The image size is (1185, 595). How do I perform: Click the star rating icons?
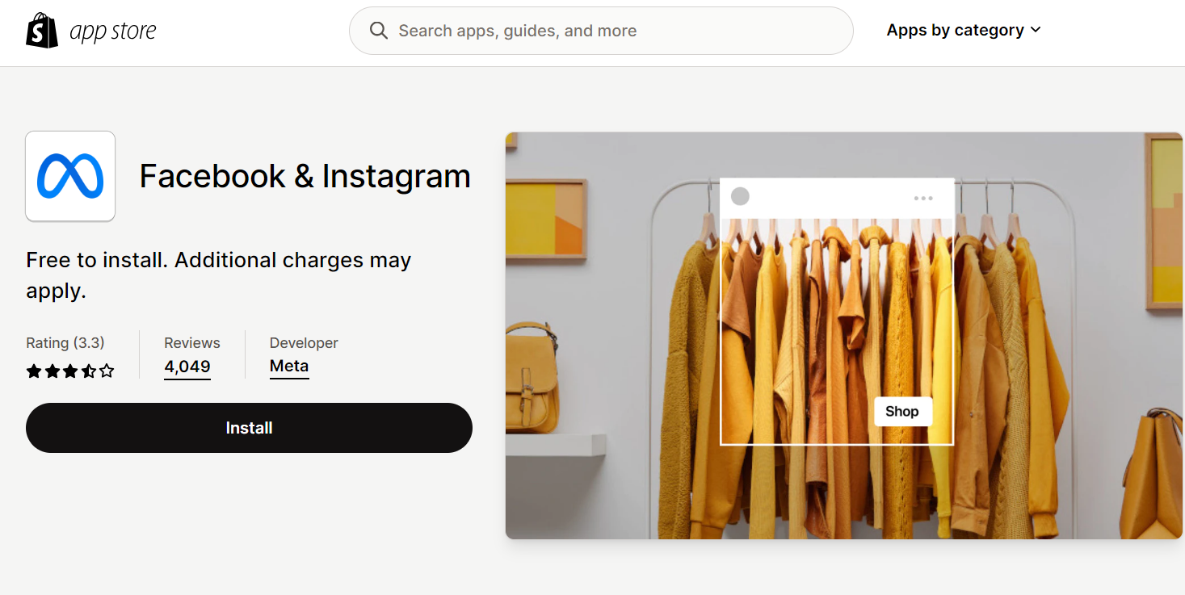click(70, 371)
